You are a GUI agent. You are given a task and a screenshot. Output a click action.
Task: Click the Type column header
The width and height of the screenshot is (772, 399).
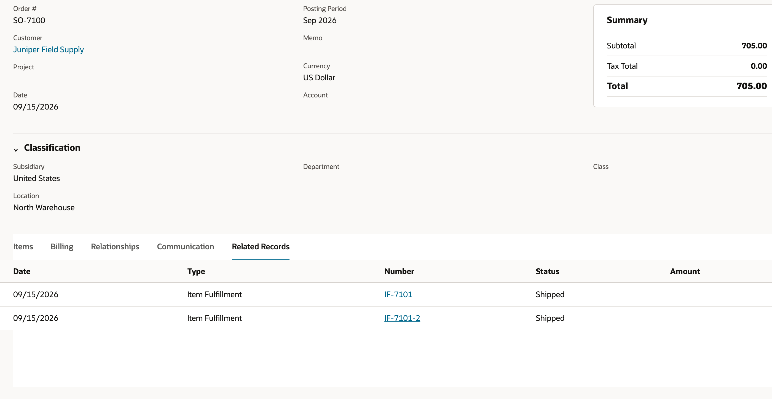[x=196, y=271]
